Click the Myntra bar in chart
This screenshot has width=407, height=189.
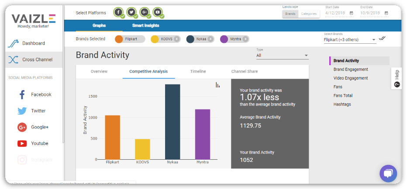pos(203,134)
